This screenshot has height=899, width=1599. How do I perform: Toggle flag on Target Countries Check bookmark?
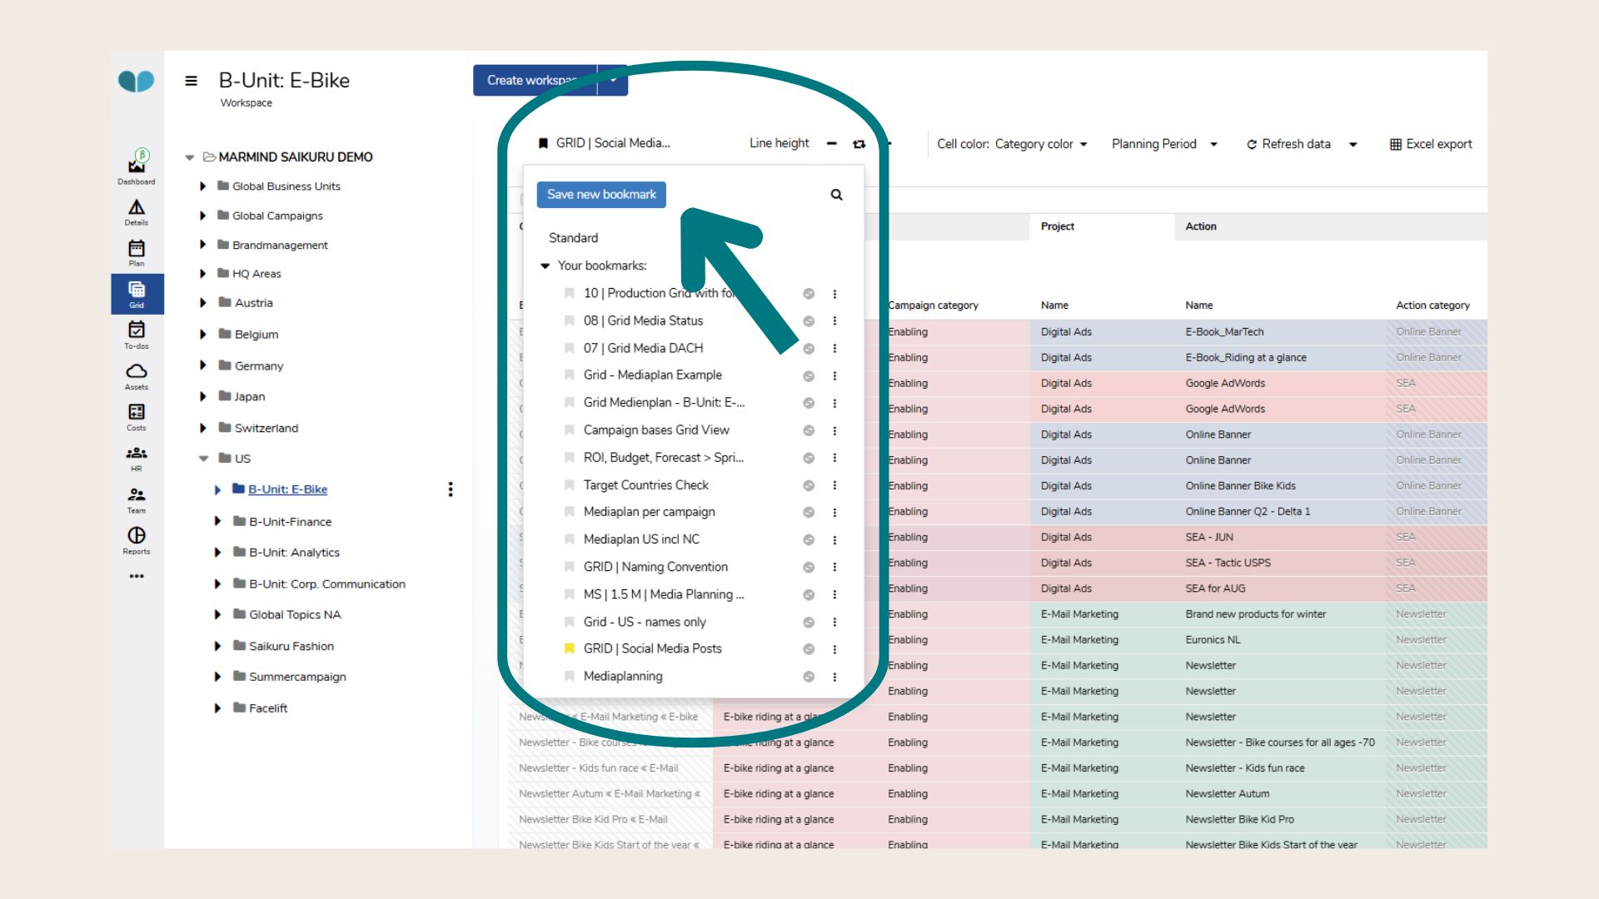[x=570, y=485]
